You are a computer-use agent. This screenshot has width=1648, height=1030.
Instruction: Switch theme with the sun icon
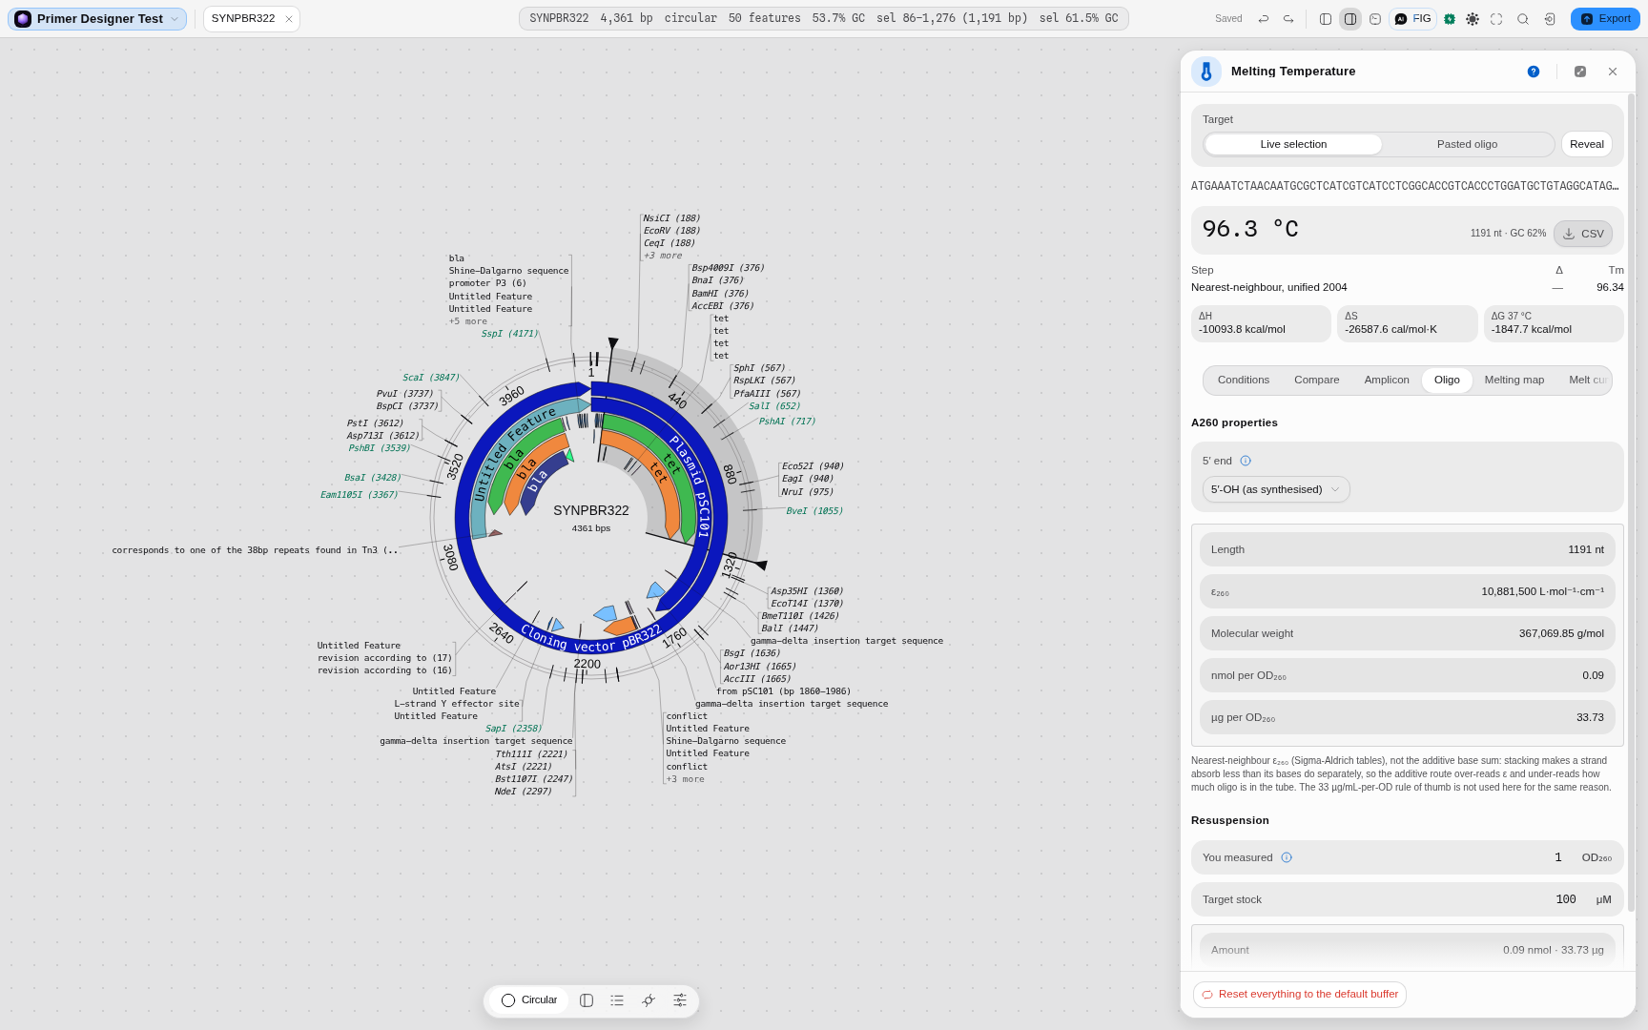(1473, 19)
